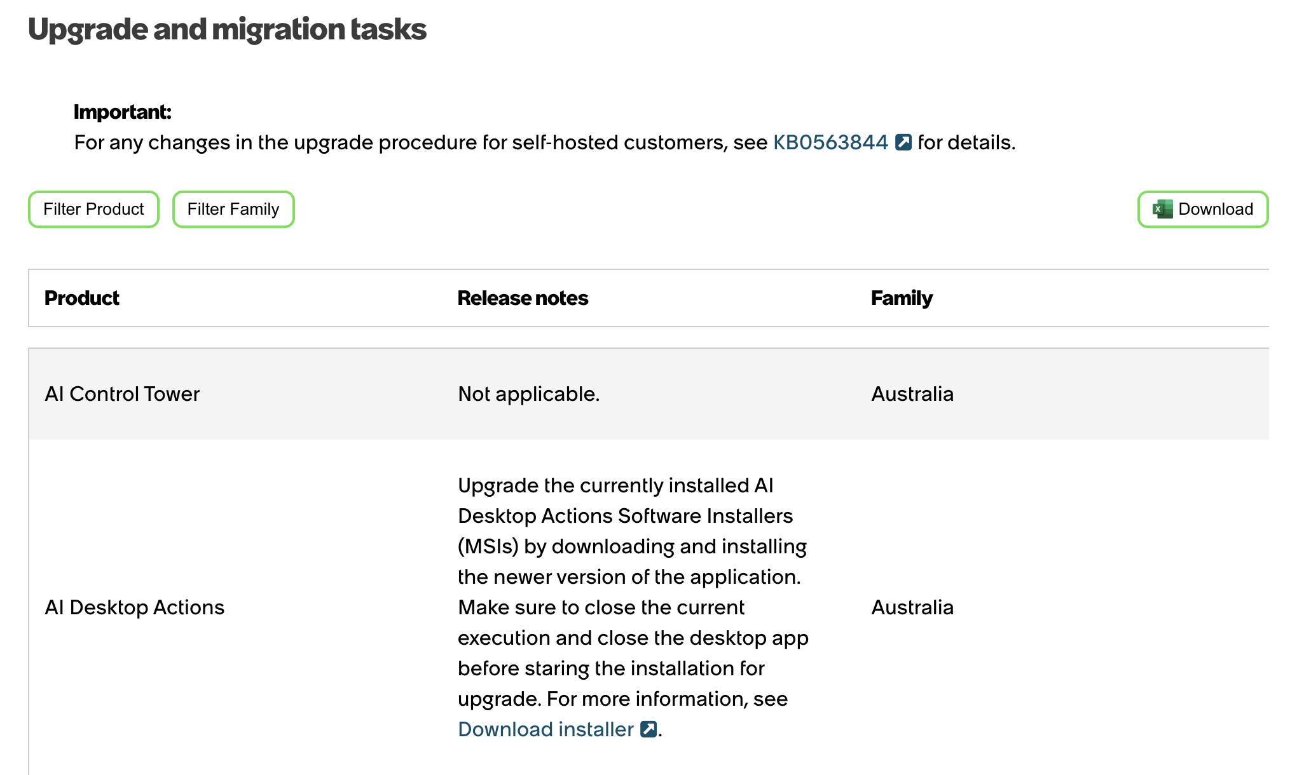The width and height of the screenshot is (1297, 775).
Task: Open the Filter Family dropdown
Action: point(233,209)
